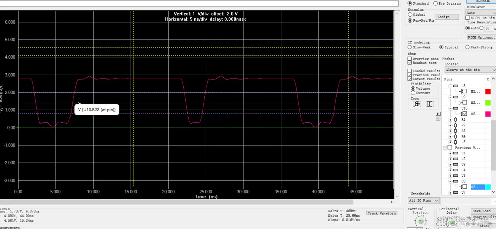Select Current visibility radio button
496x229 pixels.
pos(413,93)
